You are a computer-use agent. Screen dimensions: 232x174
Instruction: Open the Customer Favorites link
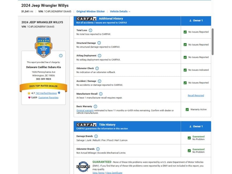[x=48, y=97]
